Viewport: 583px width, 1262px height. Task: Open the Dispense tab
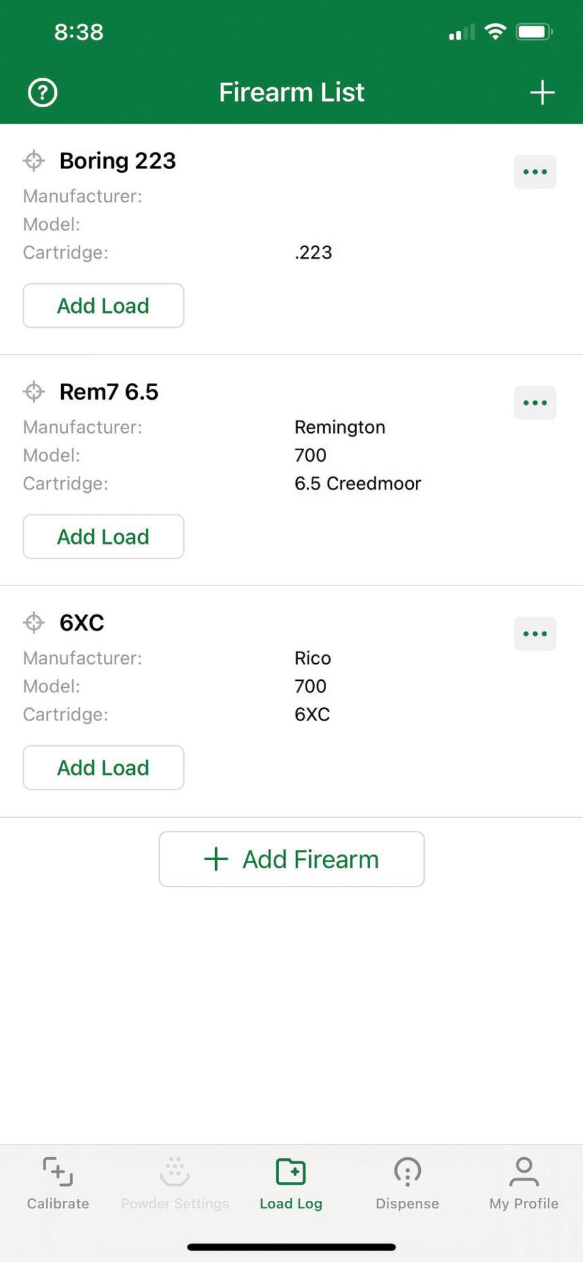pyautogui.click(x=408, y=1183)
